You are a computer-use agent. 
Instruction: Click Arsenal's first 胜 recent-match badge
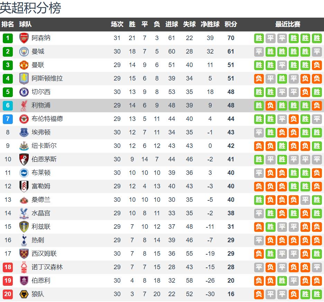(259, 38)
